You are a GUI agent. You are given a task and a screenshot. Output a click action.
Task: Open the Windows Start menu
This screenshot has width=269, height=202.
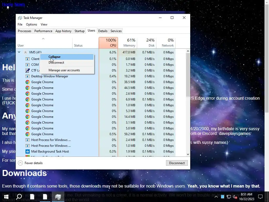tap(6, 197)
